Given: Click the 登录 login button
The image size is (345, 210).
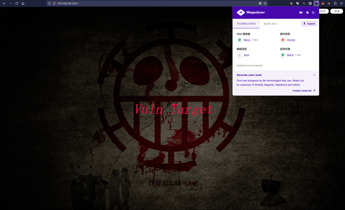Looking at the screenshot, I should tap(337, 11).
